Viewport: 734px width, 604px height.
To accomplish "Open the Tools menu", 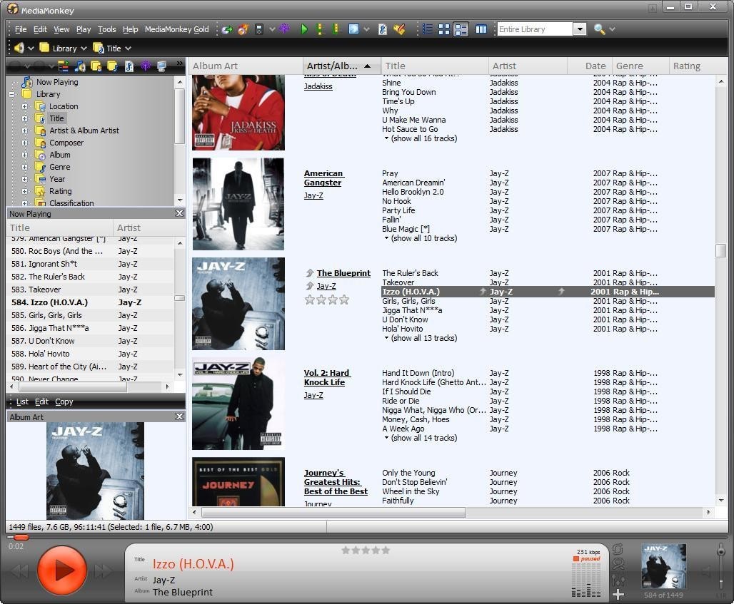I will 106,29.
